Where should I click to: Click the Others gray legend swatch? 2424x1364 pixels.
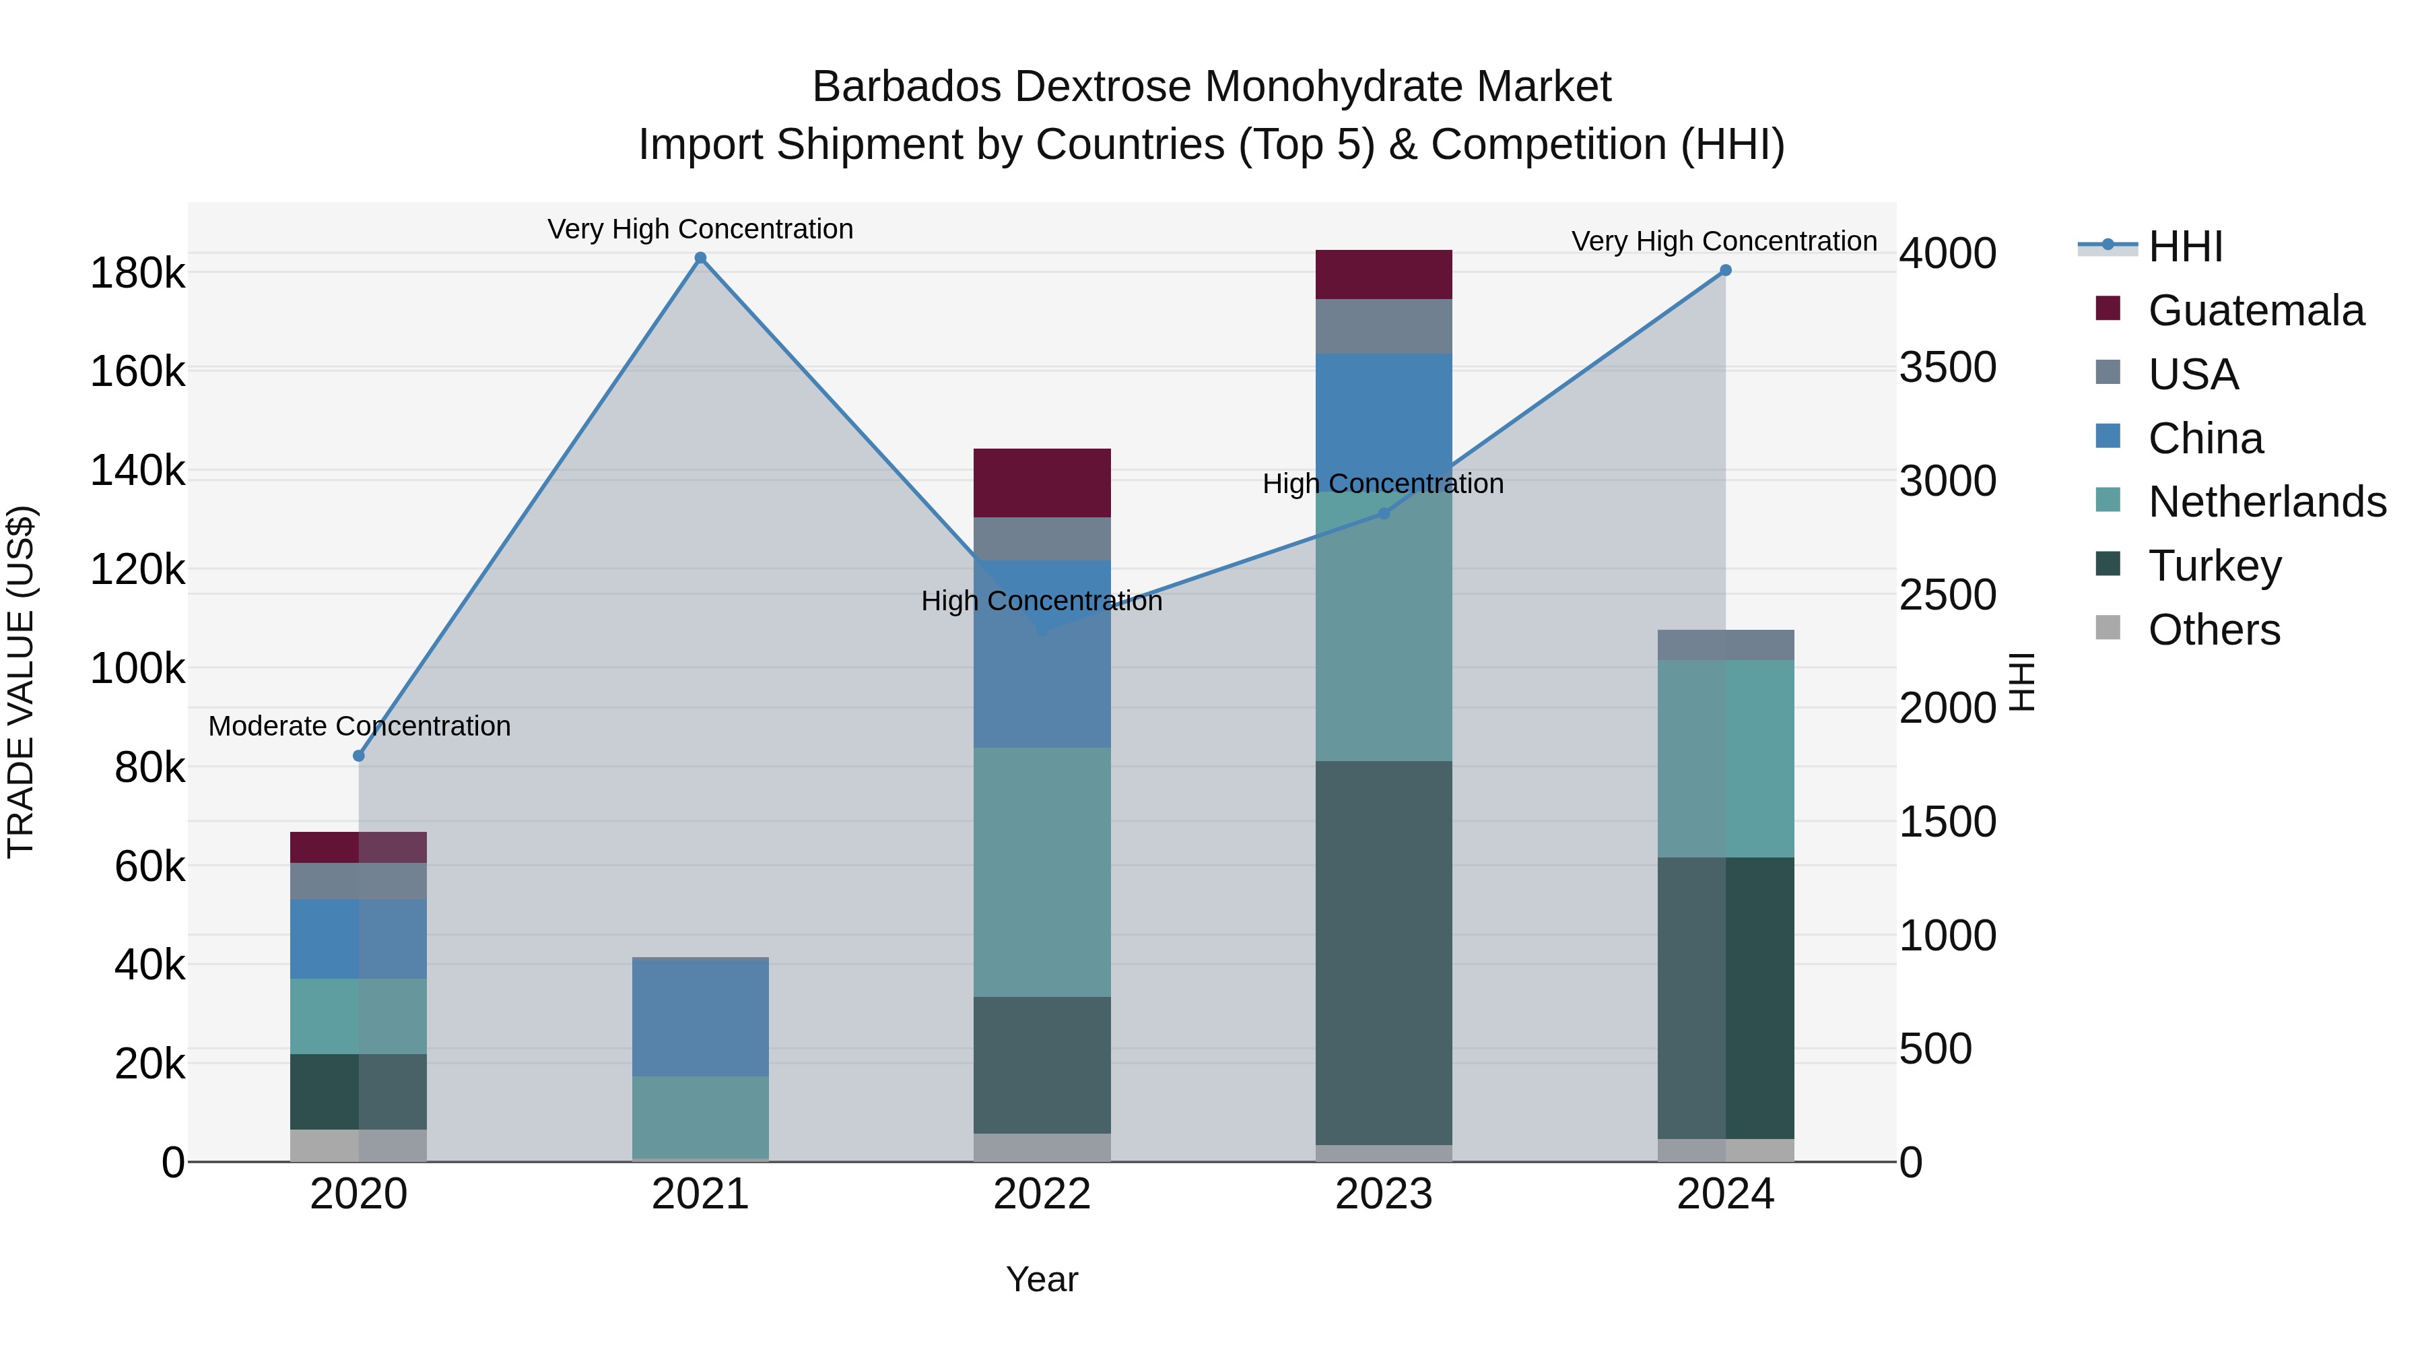point(2108,627)
